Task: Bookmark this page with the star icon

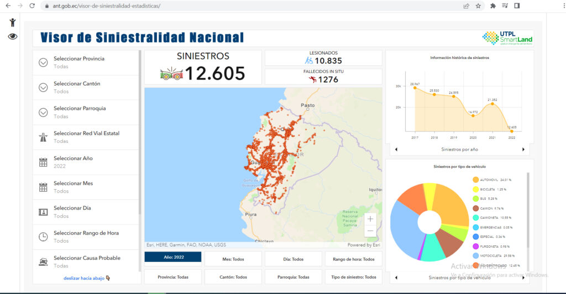Action: click(x=478, y=6)
